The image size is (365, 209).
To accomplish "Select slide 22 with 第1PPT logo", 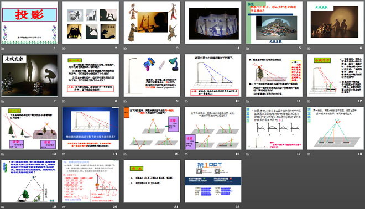I will click(213, 181).
